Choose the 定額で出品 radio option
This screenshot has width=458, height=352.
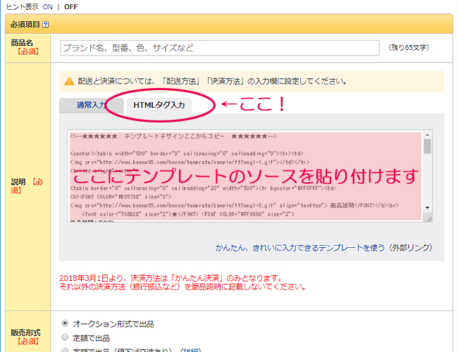tap(66, 338)
